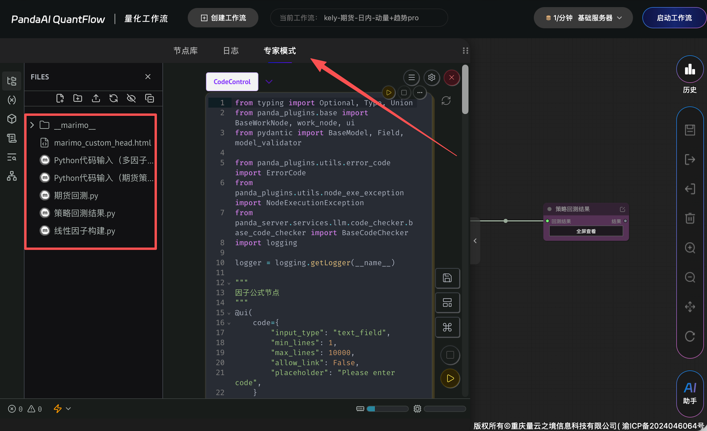Viewport: 707px width, 431px height.
Task: Click the current workflow name field
Action: coord(359,18)
